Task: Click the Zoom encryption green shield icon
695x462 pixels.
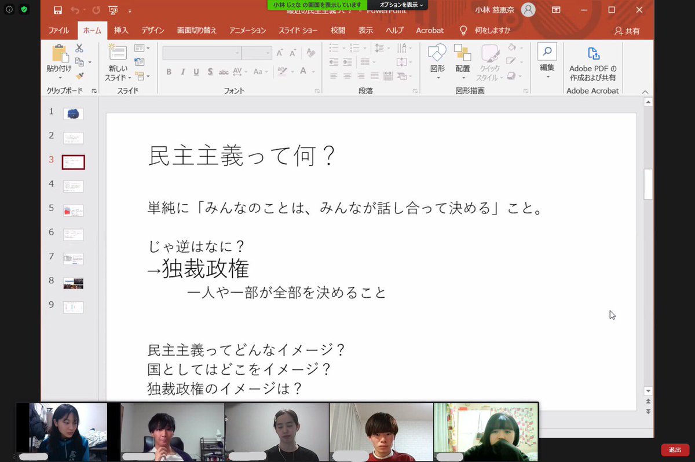Action: click(24, 9)
